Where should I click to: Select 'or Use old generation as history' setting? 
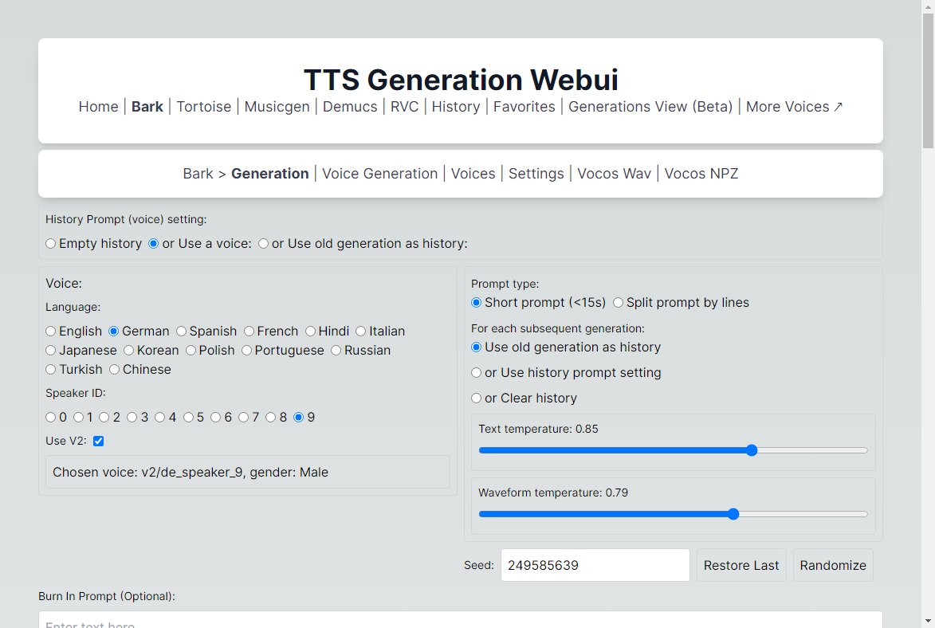[x=264, y=243]
